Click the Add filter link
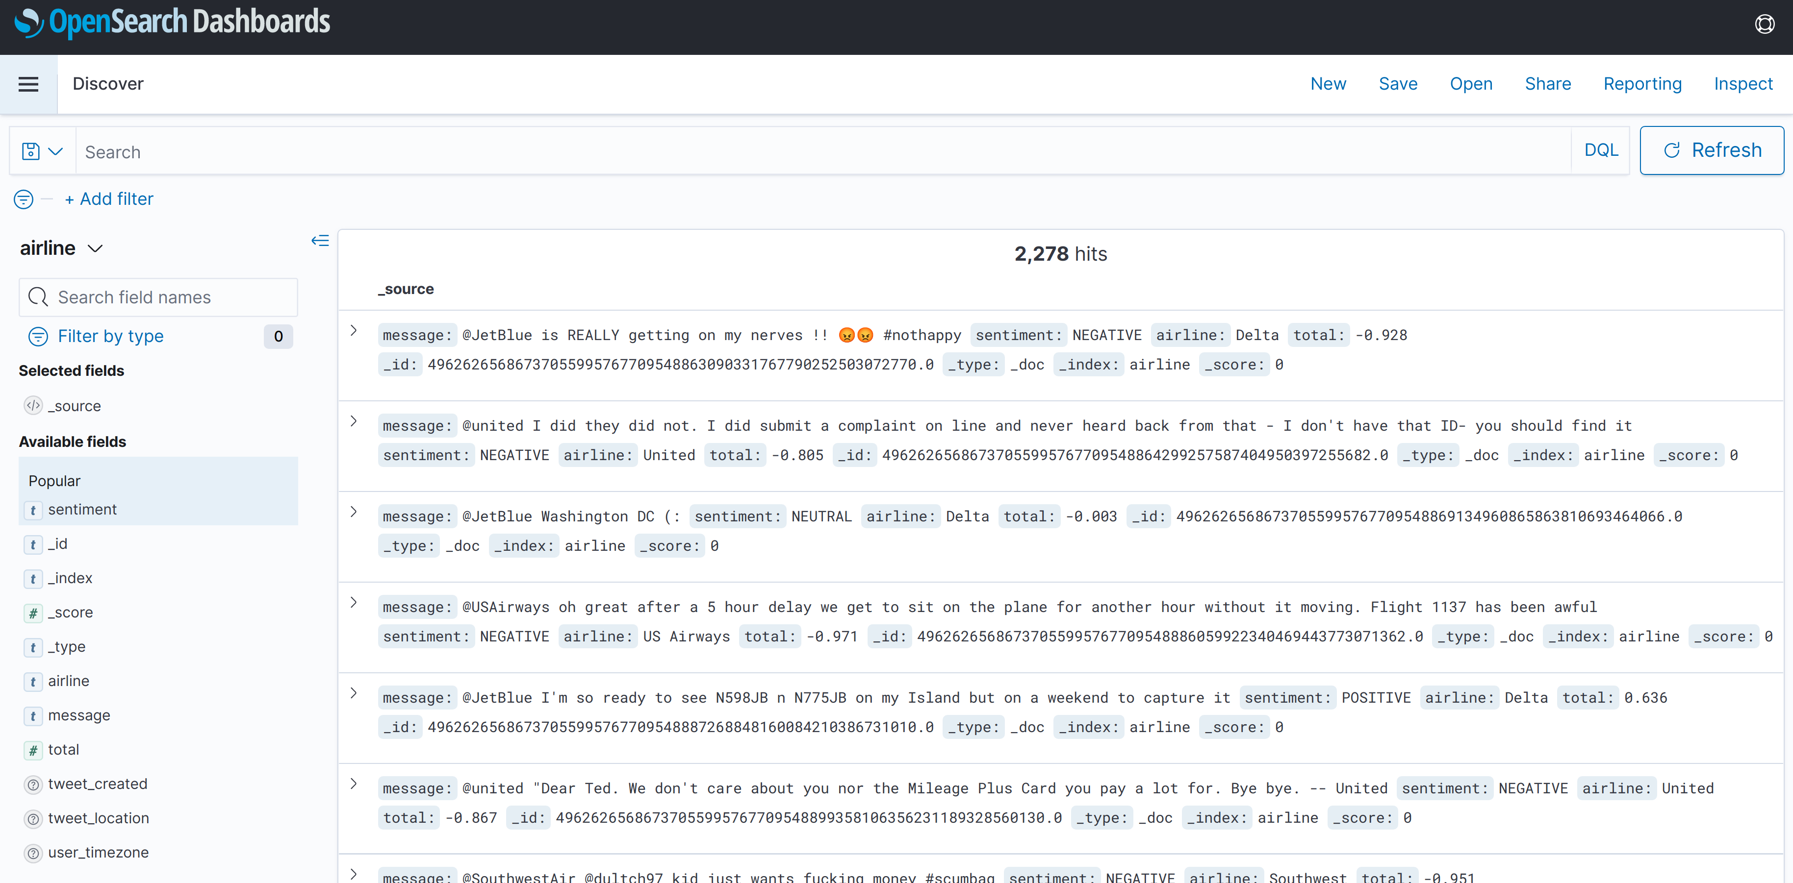 (x=109, y=199)
